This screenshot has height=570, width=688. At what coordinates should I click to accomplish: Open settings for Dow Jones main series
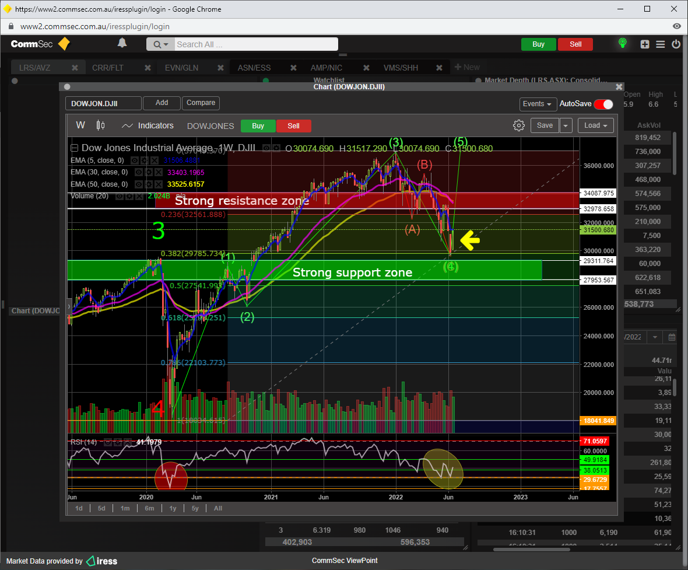[x=276, y=148]
